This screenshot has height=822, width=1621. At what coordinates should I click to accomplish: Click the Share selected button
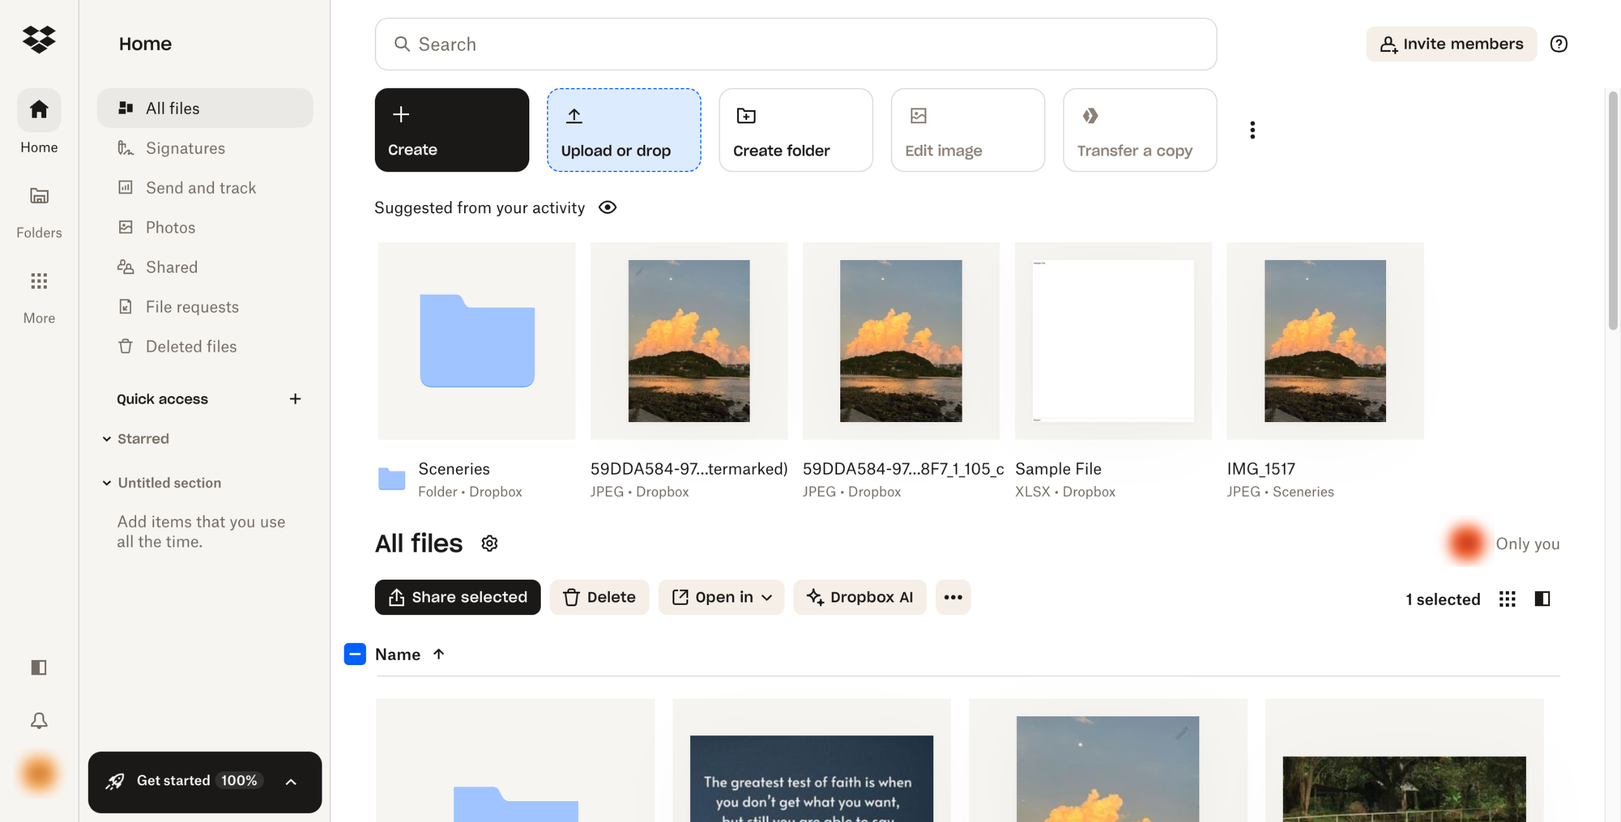457,597
